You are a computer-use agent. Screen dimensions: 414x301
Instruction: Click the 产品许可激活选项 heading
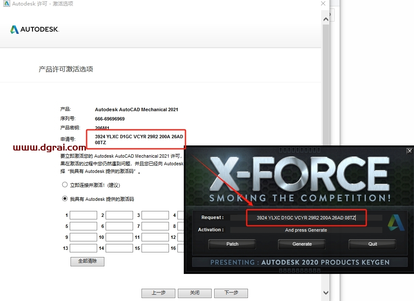point(66,69)
